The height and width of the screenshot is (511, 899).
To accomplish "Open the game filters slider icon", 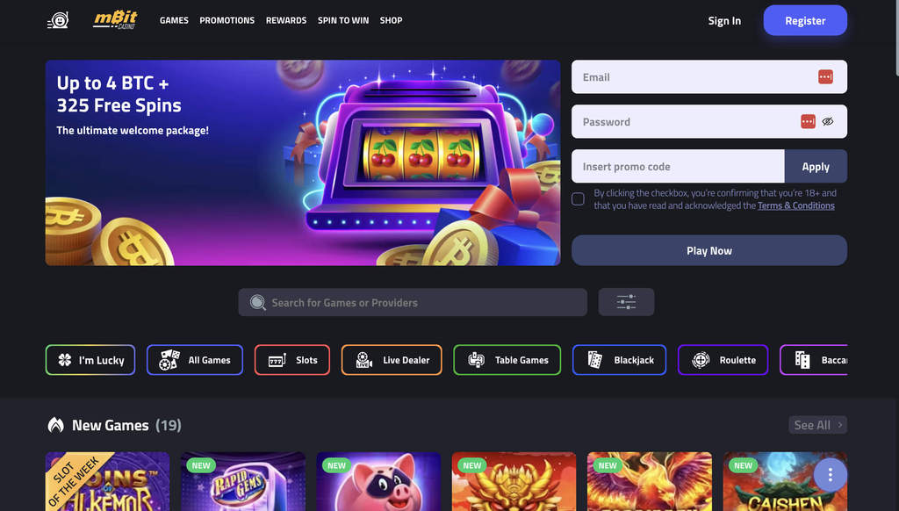I will coord(626,302).
